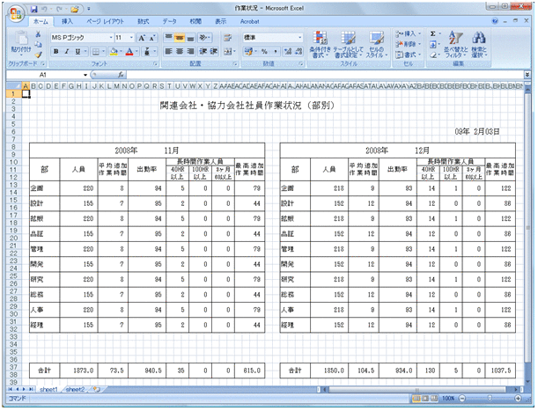Image resolution: width=538 pixels, height=411 pixels.
Task: Switch to the 数式 (Formulas) ribbon tab
Action: tap(144, 22)
